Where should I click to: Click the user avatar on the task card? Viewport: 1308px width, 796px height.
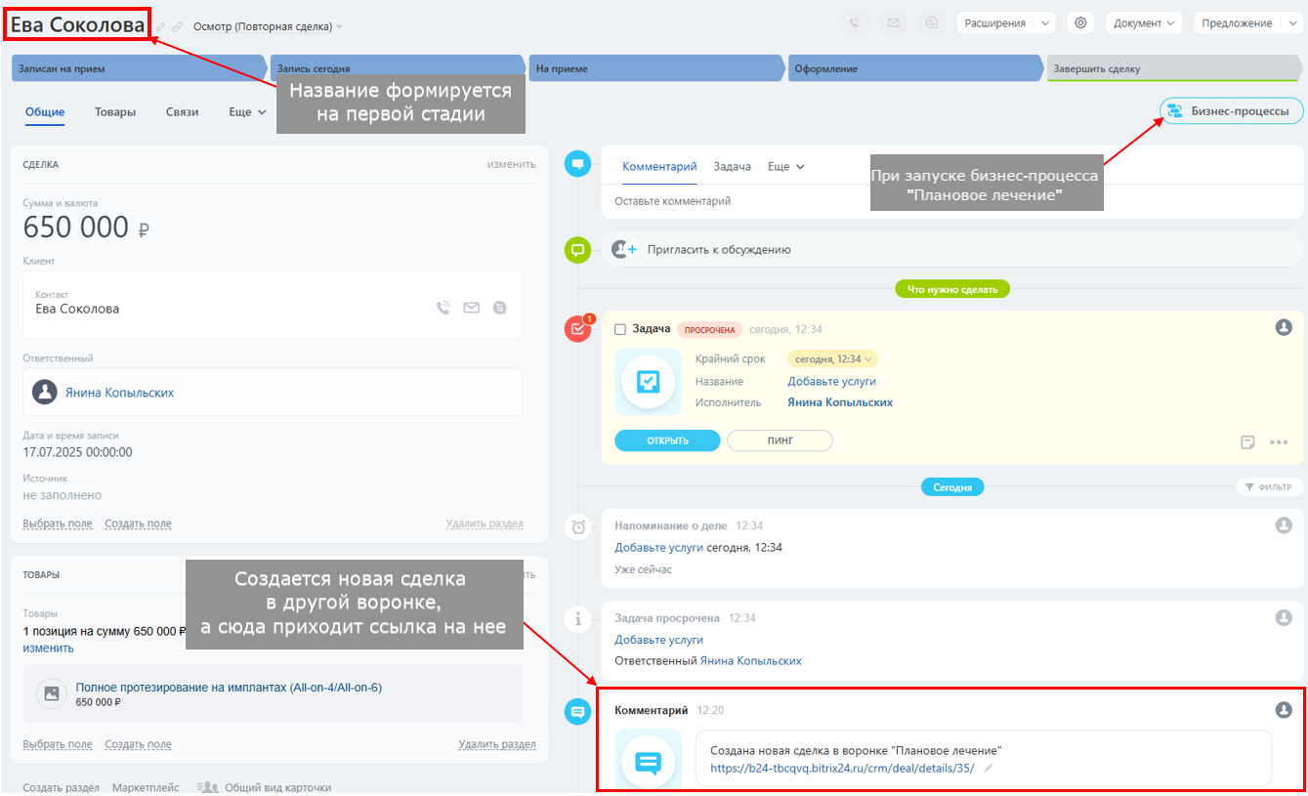(x=1285, y=327)
